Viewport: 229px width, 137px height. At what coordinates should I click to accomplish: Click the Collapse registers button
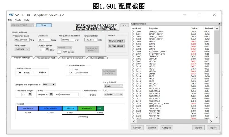(x=166, y=128)
